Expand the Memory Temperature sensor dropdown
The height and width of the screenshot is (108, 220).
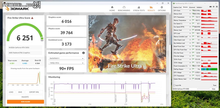(x=190, y=20)
